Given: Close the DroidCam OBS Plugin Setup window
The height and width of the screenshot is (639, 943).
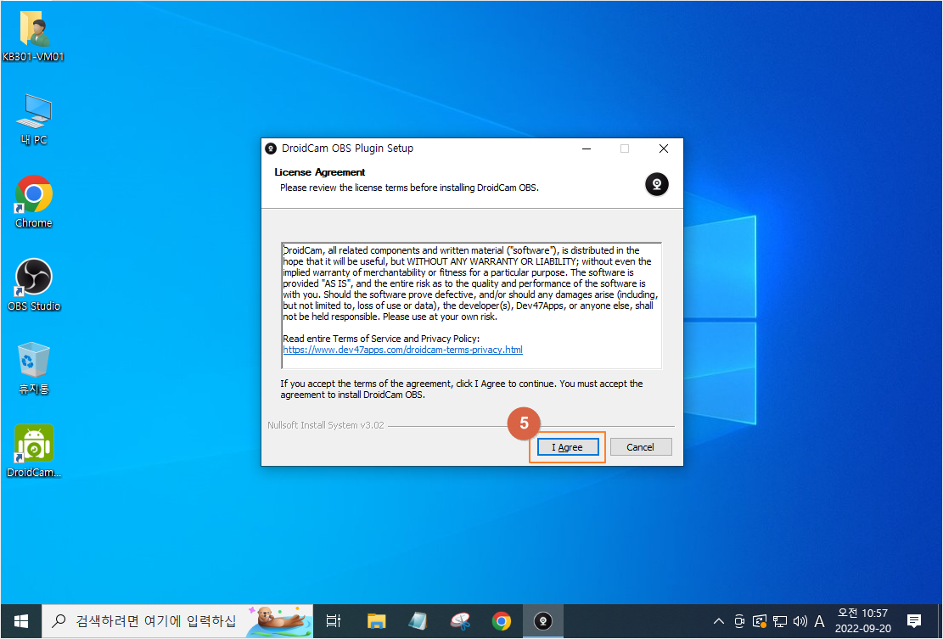Looking at the screenshot, I should [x=664, y=149].
